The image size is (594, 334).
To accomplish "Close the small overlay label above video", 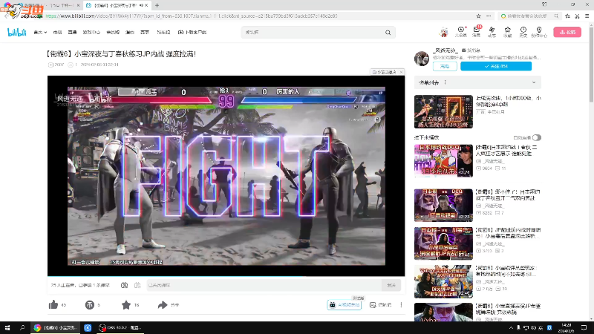I will (401, 72).
